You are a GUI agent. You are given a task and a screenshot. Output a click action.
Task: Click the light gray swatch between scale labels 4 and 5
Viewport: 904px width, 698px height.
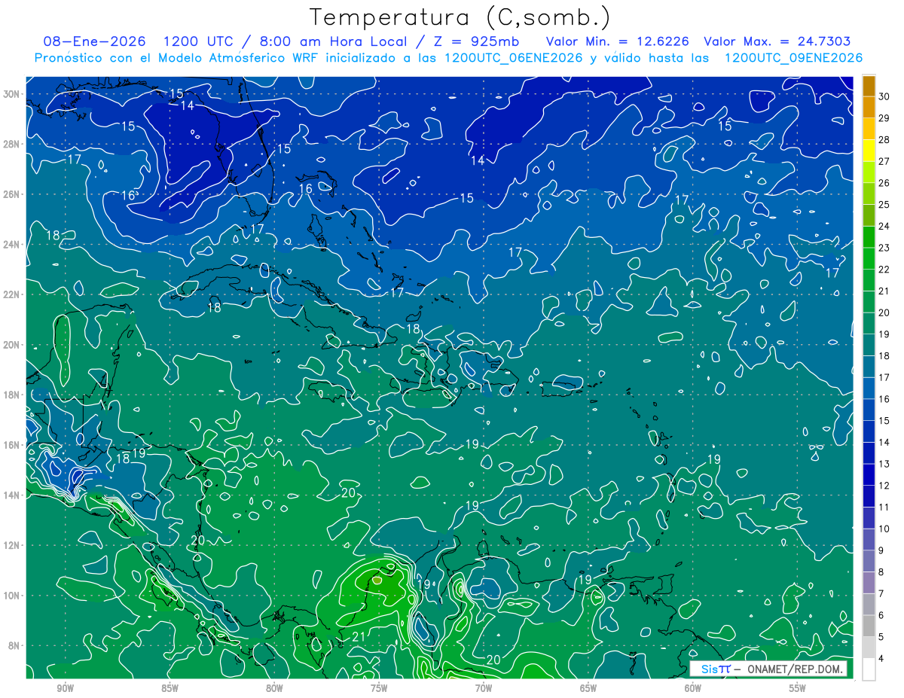[869, 648]
